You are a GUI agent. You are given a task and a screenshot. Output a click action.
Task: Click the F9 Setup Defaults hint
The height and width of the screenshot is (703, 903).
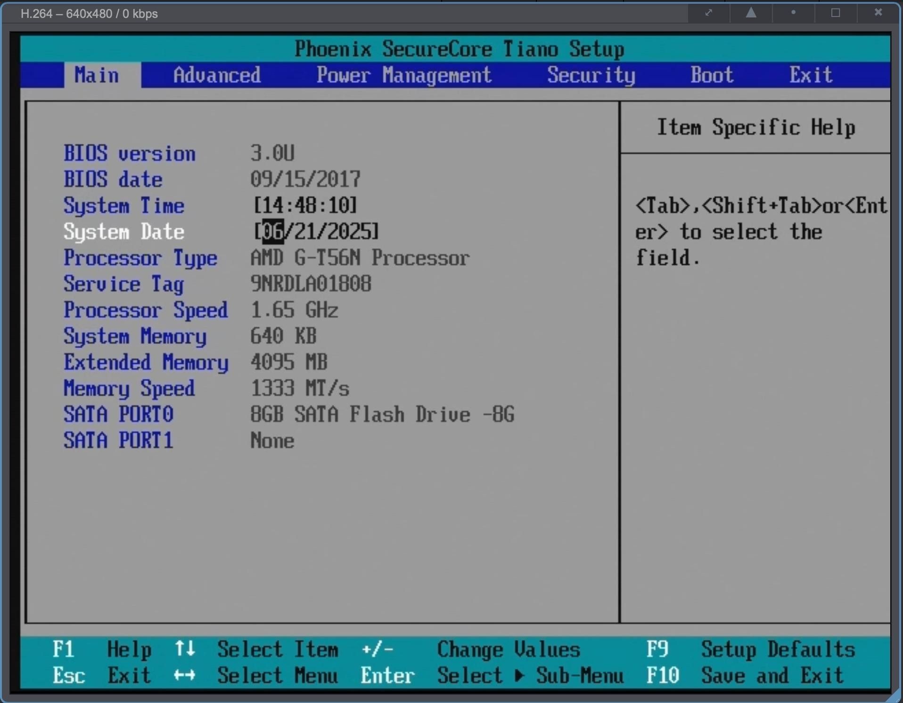(x=751, y=649)
